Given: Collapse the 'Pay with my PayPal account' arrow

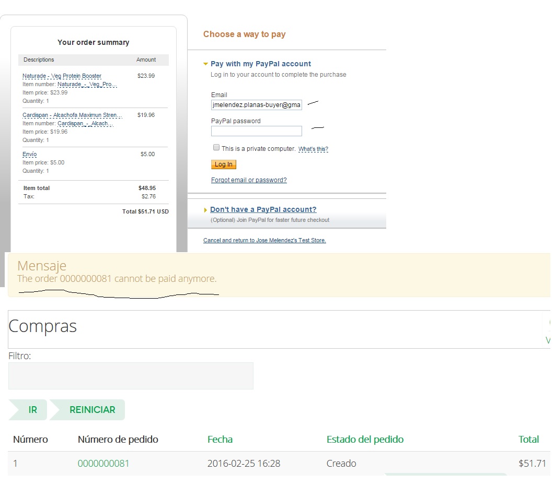Looking at the screenshot, I should [x=205, y=64].
